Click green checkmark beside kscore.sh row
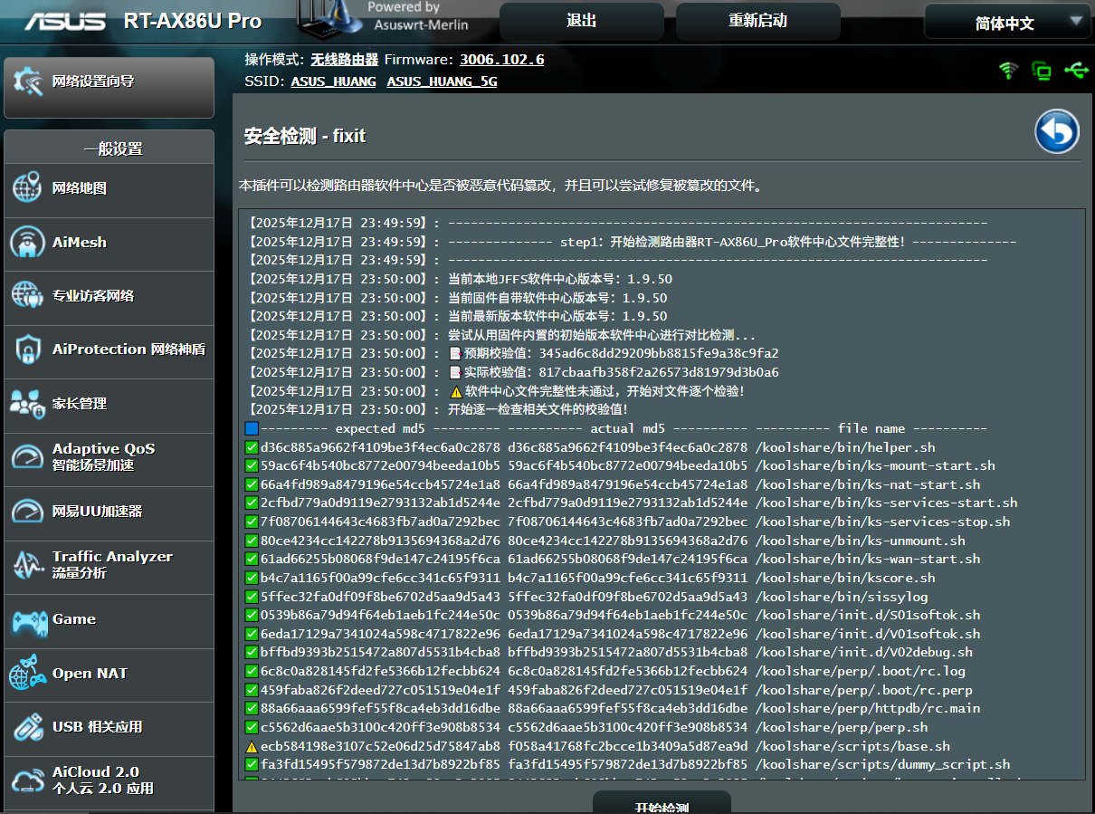 [252, 578]
